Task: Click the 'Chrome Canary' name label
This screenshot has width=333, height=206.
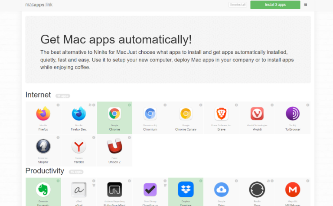Action: [186, 129]
